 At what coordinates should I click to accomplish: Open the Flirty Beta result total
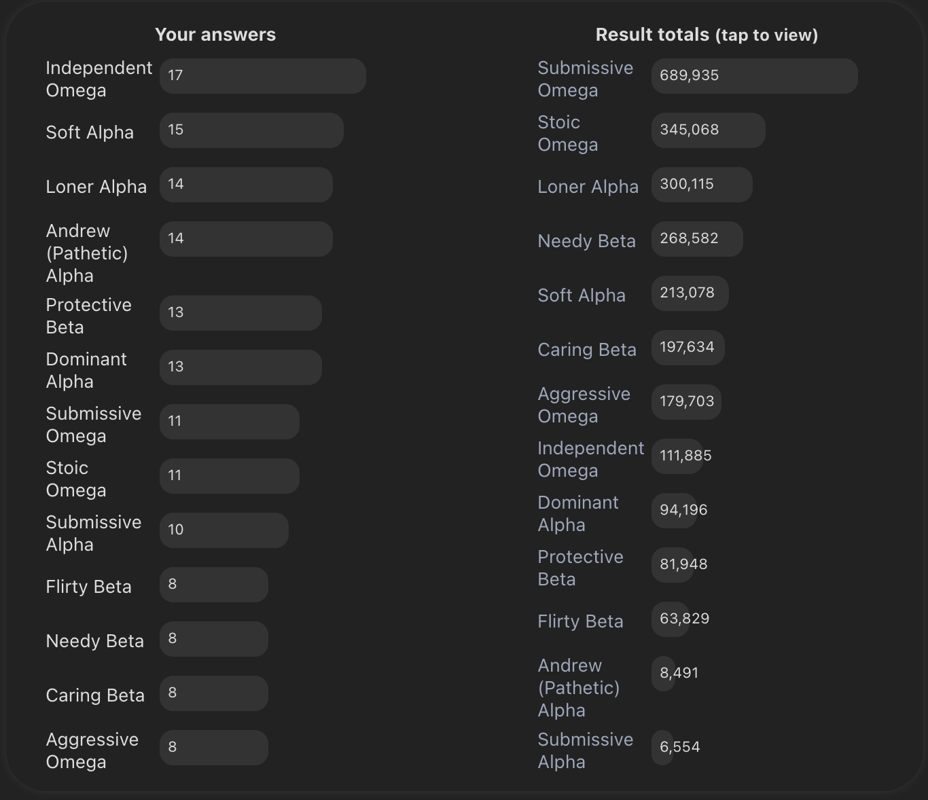coord(580,621)
